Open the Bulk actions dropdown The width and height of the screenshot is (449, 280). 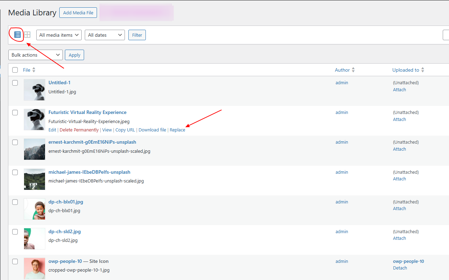pyautogui.click(x=35, y=55)
